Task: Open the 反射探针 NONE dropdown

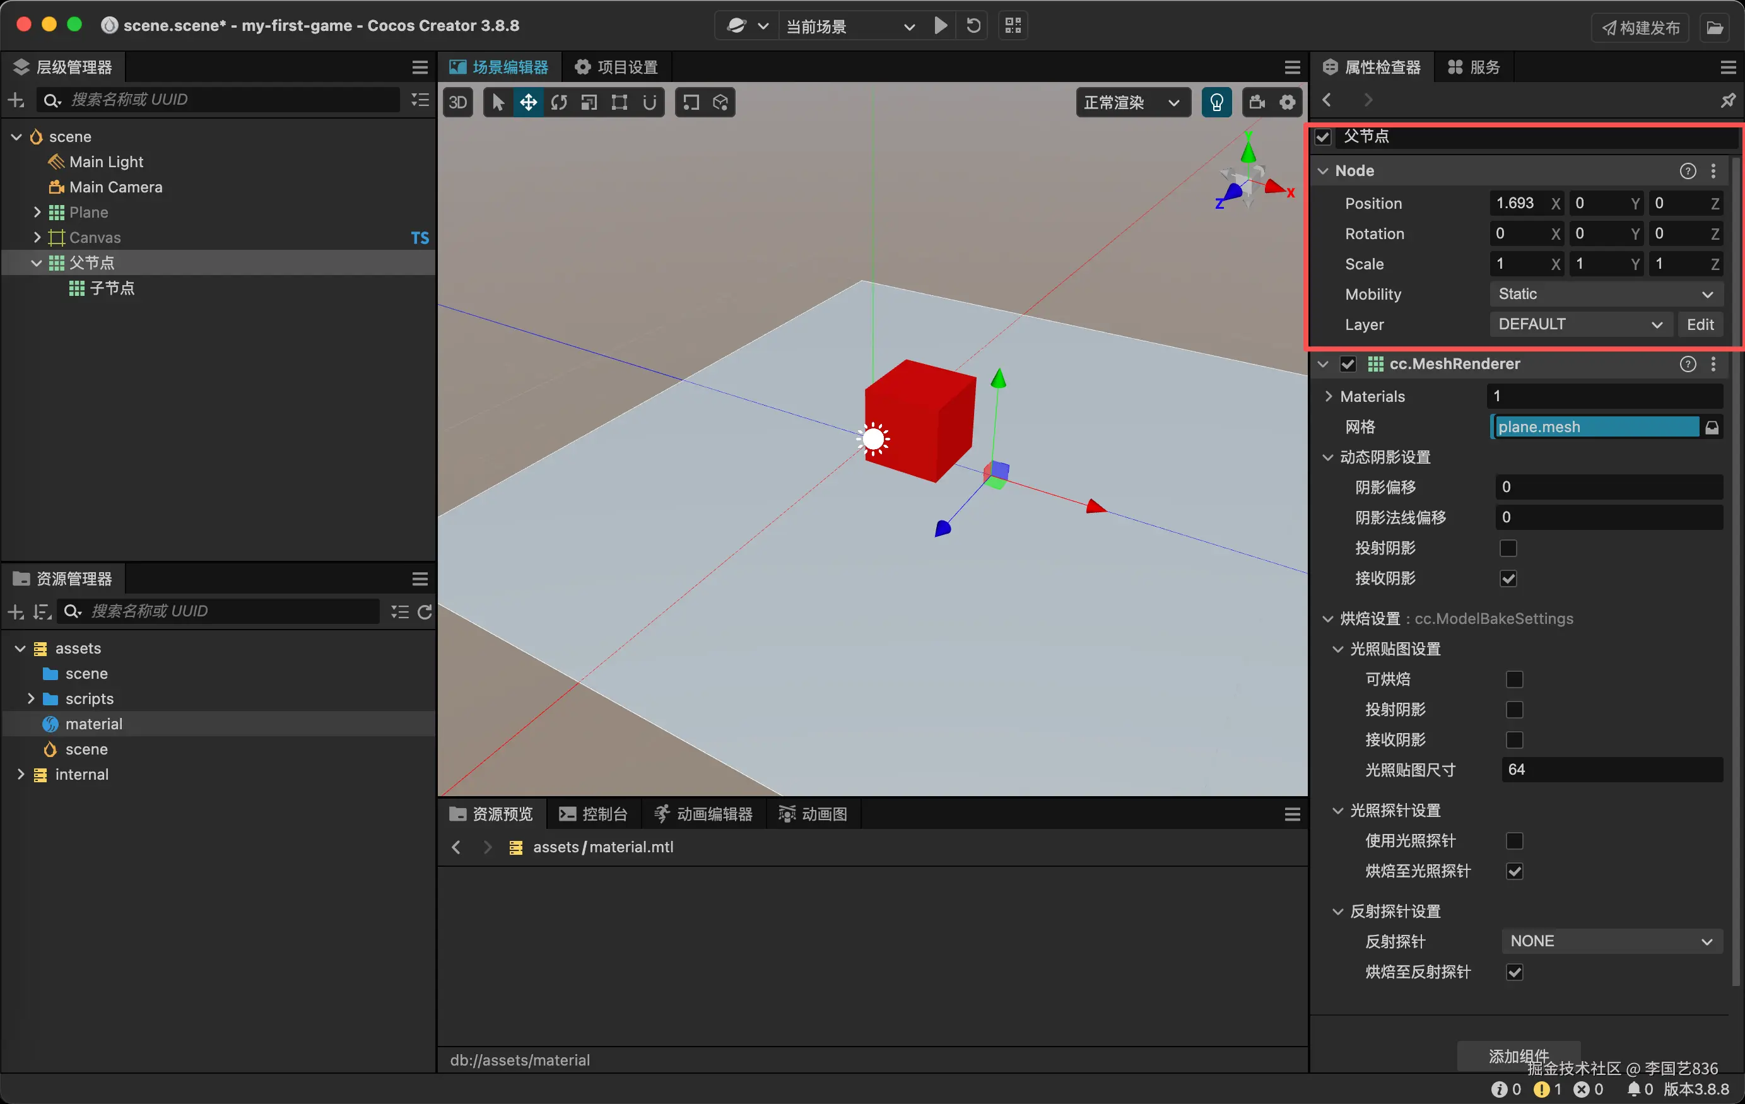Action: (x=1611, y=942)
